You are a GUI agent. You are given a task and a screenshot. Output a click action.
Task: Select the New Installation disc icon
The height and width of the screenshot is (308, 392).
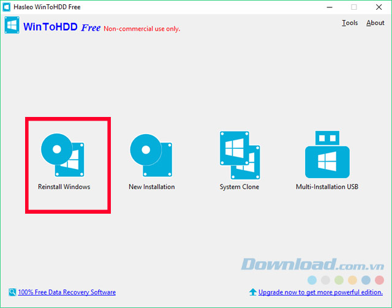pos(151,156)
